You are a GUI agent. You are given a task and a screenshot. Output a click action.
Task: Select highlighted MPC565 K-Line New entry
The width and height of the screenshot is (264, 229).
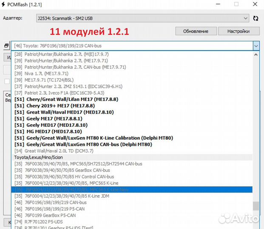pyautogui.click(x=132, y=190)
